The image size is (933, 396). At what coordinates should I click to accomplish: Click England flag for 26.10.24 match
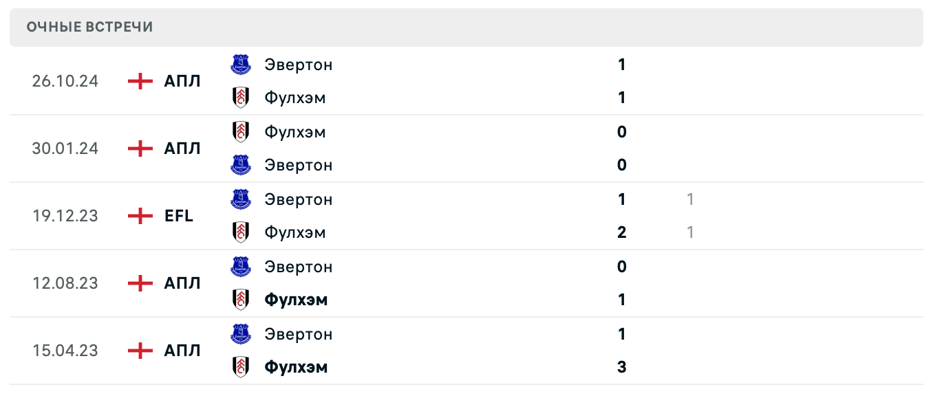140,81
